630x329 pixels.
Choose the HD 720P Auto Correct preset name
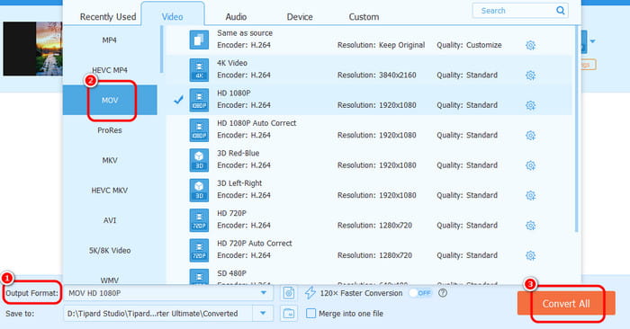point(255,244)
